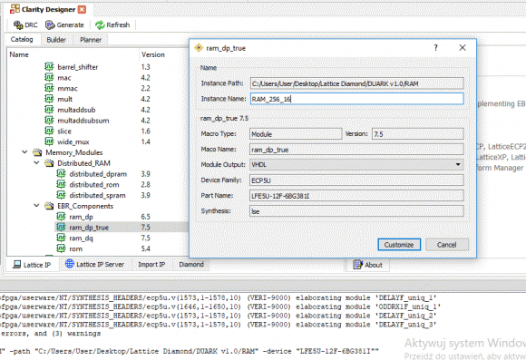Viewport: 526px width, 360px height.
Task: Refresh the Clarity Designer catalog
Action: (x=112, y=24)
